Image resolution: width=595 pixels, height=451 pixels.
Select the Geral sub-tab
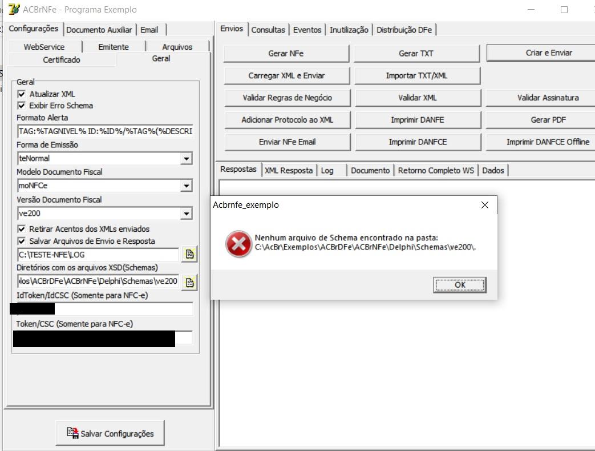click(161, 58)
